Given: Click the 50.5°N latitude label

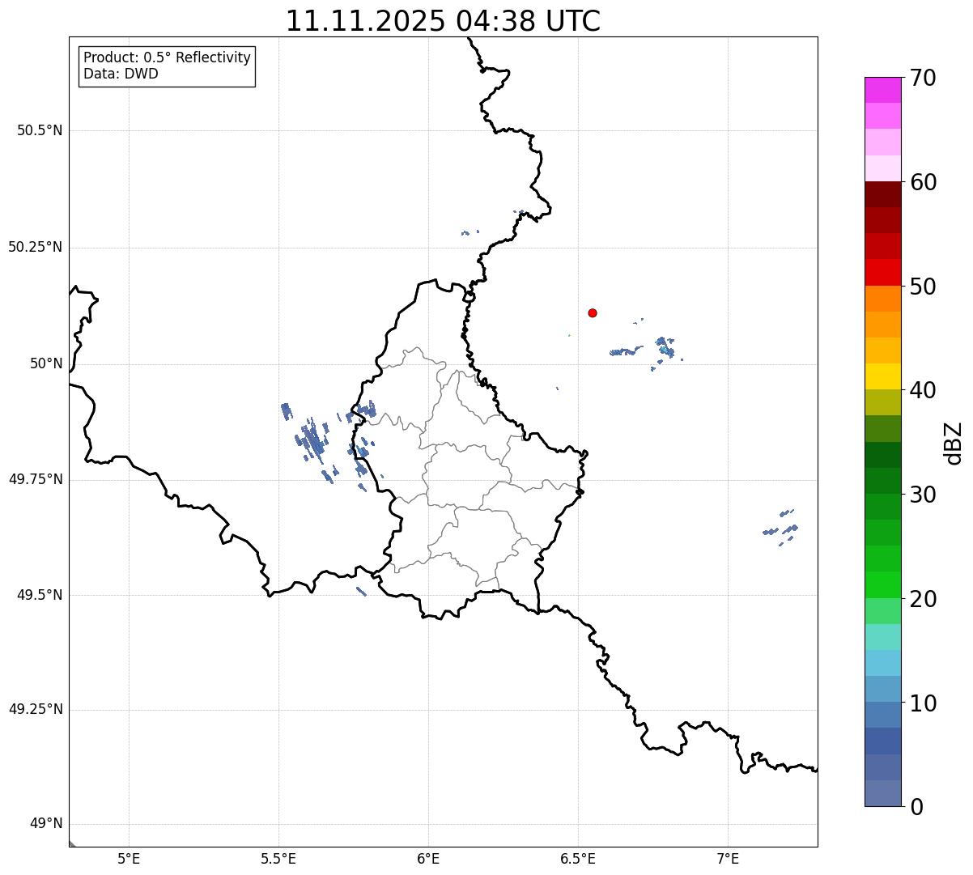Looking at the screenshot, I should pyautogui.click(x=40, y=130).
